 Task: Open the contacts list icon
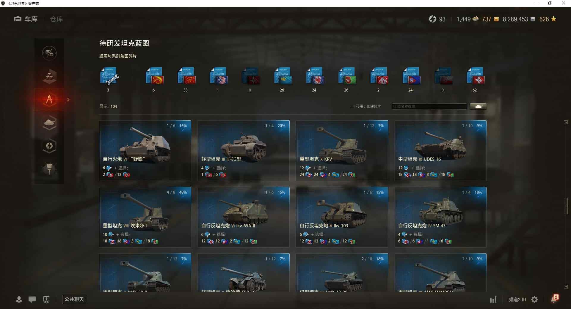(19, 299)
